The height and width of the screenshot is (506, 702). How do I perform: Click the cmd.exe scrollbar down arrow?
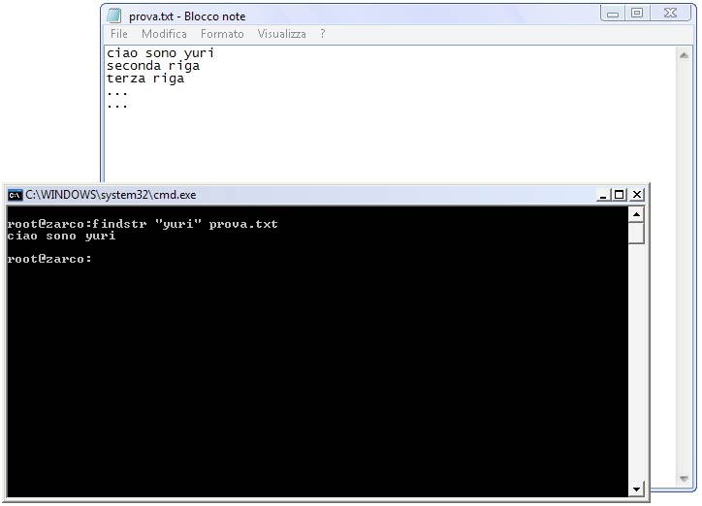click(x=636, y=489)
